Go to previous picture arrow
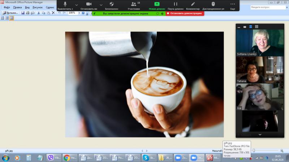Viewport: 289px width, 162px height. click(x=142, y=151)
